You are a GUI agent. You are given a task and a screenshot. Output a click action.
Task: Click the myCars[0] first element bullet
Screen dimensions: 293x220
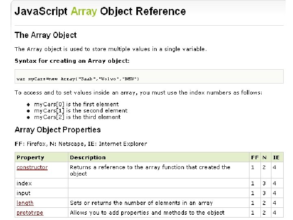pyautogui.click(x=77, y=104)
